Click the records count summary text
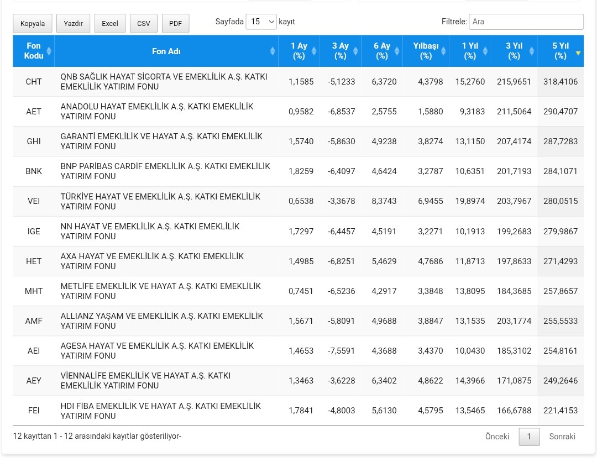 pos(97,436)
